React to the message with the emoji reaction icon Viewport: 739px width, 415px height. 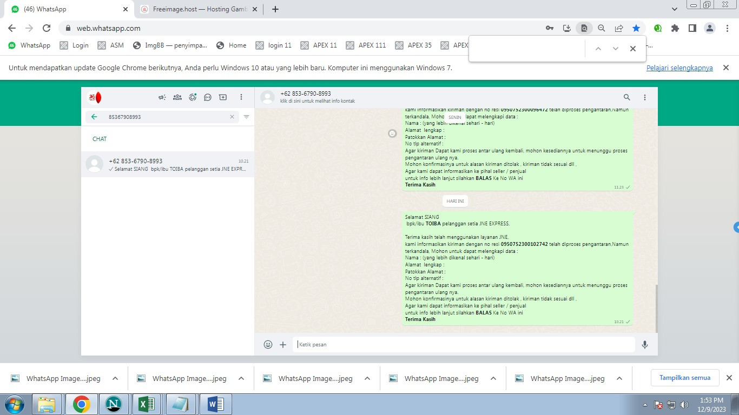coord(392,133)
